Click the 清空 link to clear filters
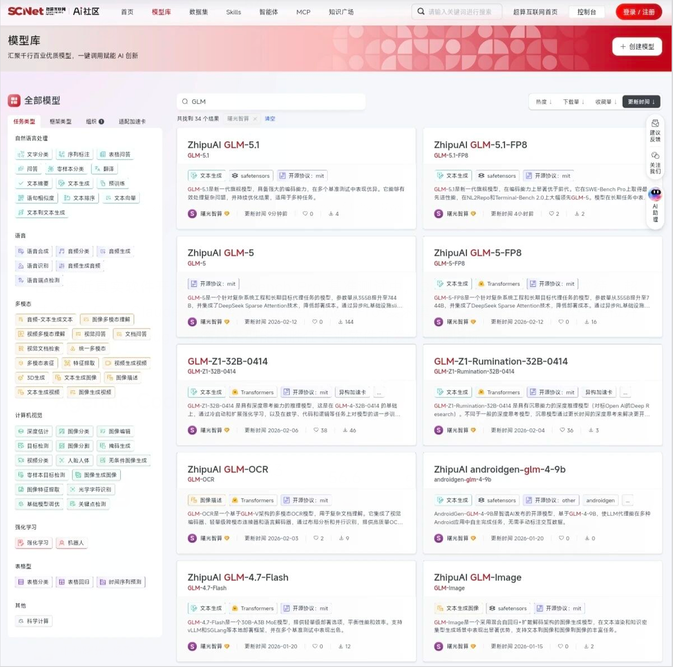Viewport: 673px width, 667px height. (x=270, y=119)
